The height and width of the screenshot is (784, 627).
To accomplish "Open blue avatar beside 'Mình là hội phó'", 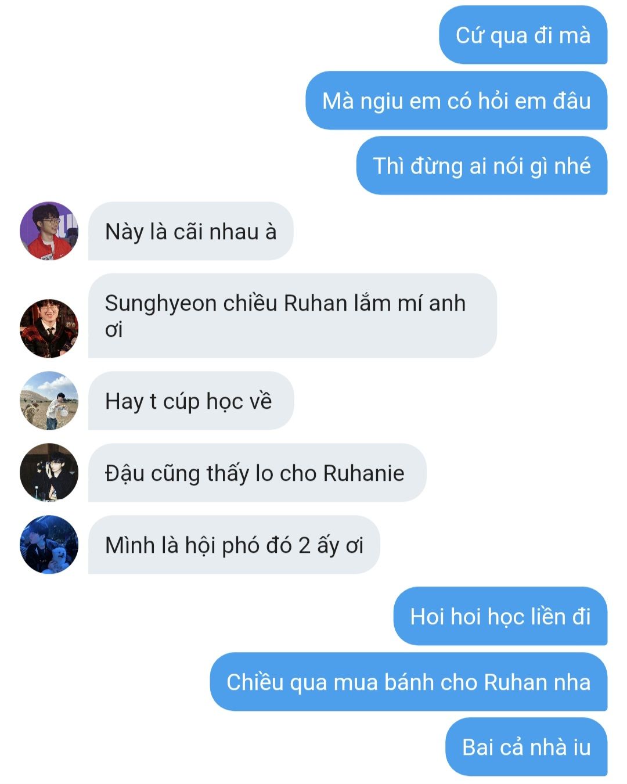I will [49, 545].
